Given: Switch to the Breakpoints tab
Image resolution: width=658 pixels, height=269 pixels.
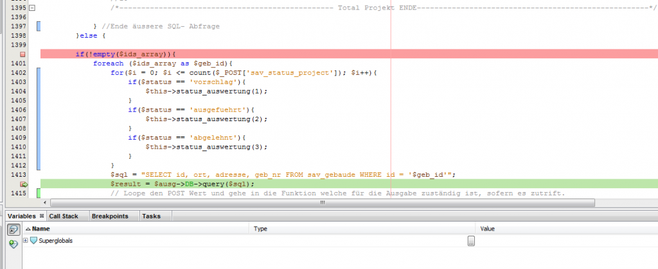Looking at the screenshot, I should pyautogui.click(x=110, y=216).
